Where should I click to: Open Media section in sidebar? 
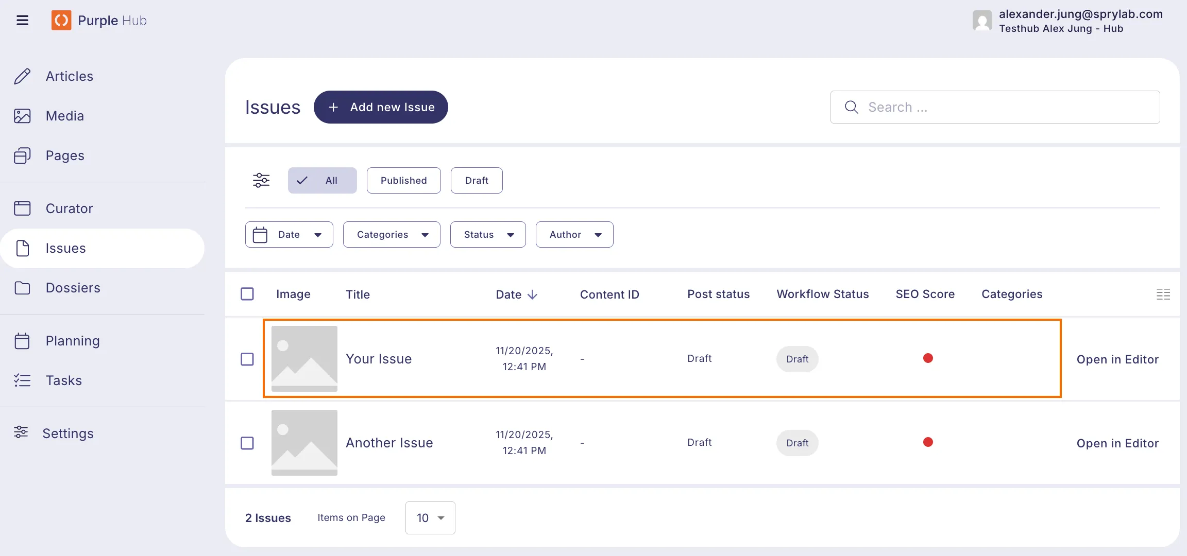[x=65, y=116]
